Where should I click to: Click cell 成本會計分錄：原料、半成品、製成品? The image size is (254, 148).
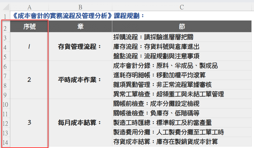tap(182, 66)
